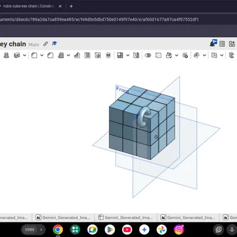Select the cylinder thread tool icon
Image resolution: width=237 pixels, height=237 pixels.
(108, 55)
